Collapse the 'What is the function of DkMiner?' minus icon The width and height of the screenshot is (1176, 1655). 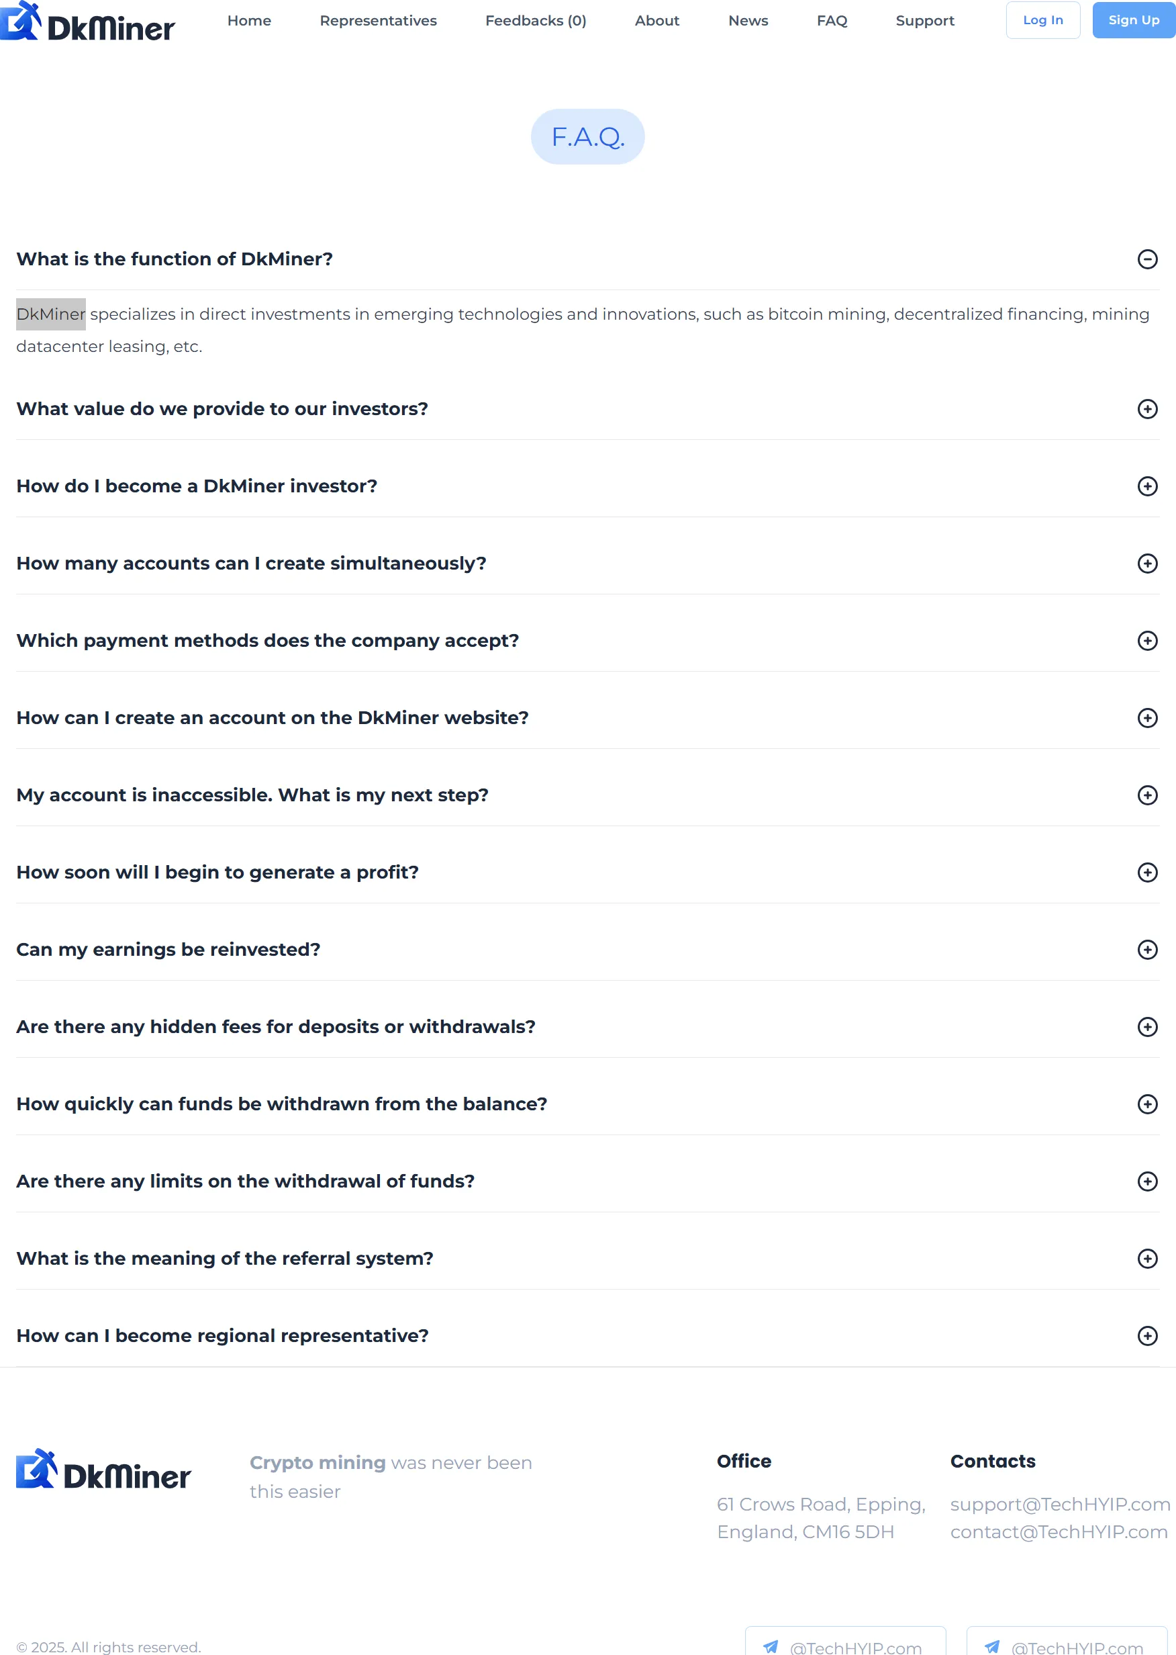(x=1147, y=259)
